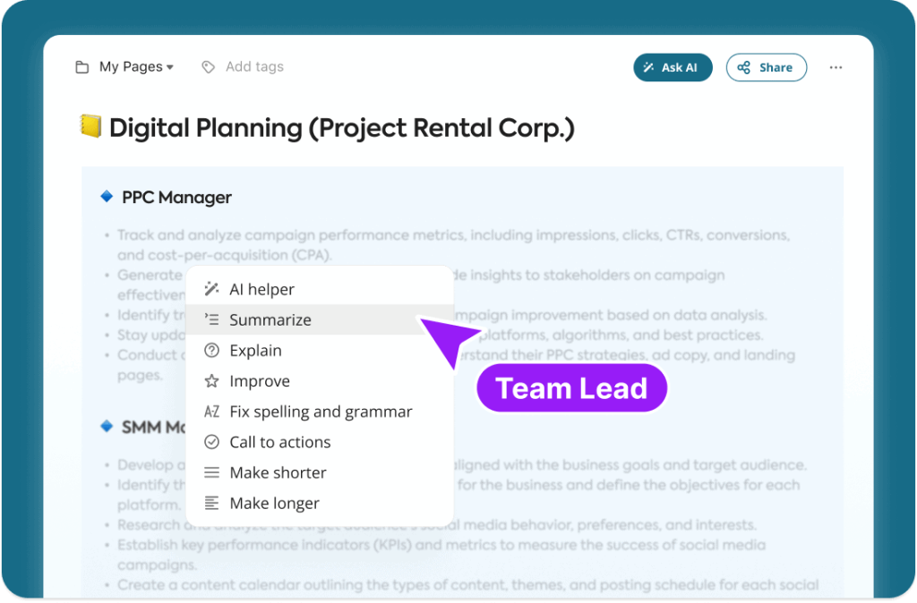Expand the My Pages dropdown arrow
Screen dimensions: 917x603
(x=170, y=67)
